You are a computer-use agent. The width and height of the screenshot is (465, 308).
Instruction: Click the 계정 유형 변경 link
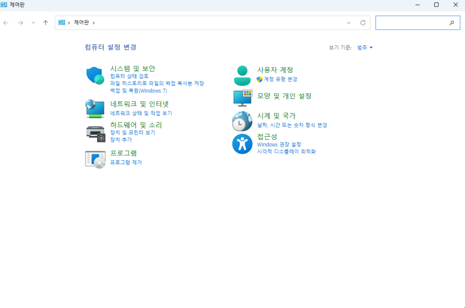coord(281,79)
